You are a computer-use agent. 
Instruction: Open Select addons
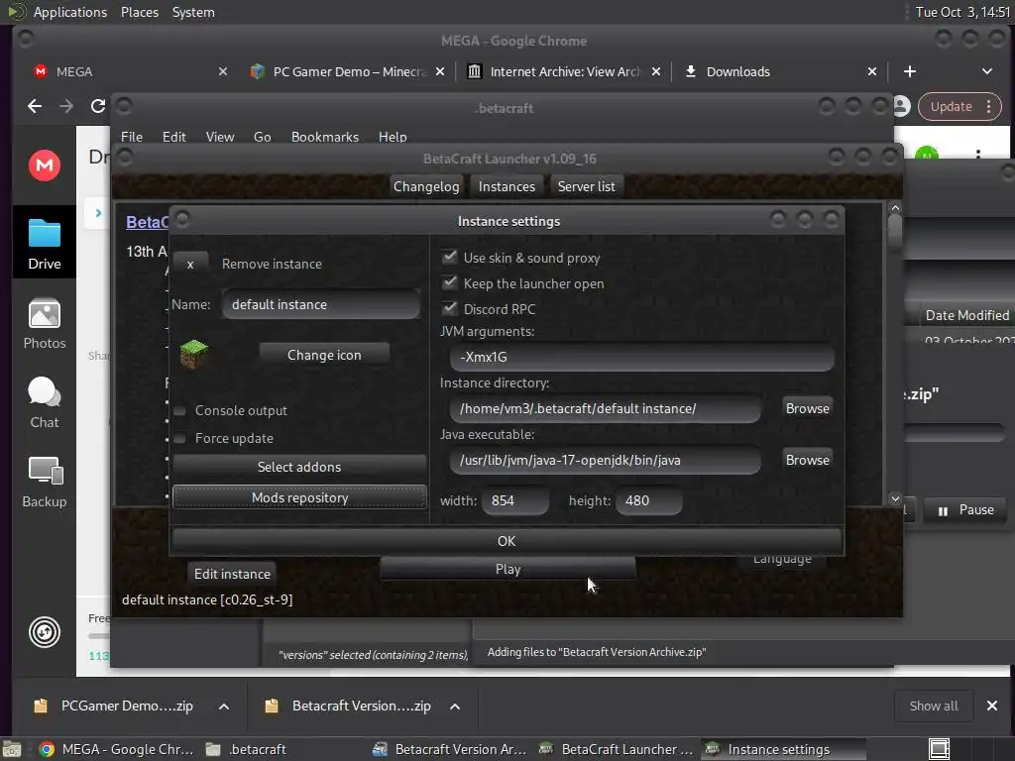coord(299,467)
